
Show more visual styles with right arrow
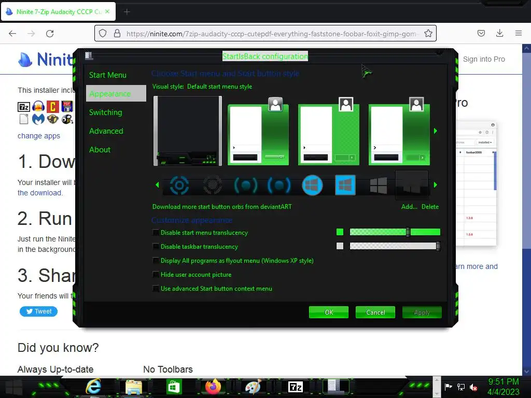coord(436,131)
